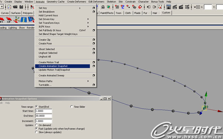Enable snap to view planes magnet icon
This screenshot has width=223, height=139.
coord(134,7)
